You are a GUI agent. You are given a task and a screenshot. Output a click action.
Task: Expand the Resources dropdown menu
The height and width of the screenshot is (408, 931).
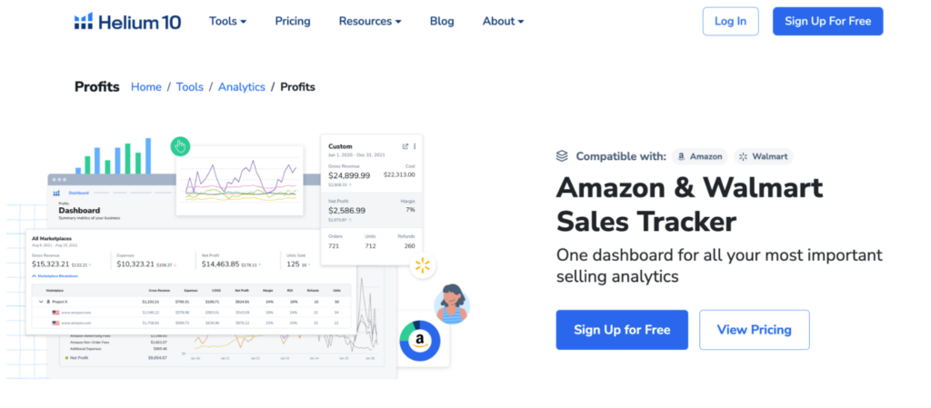point(370,21)
